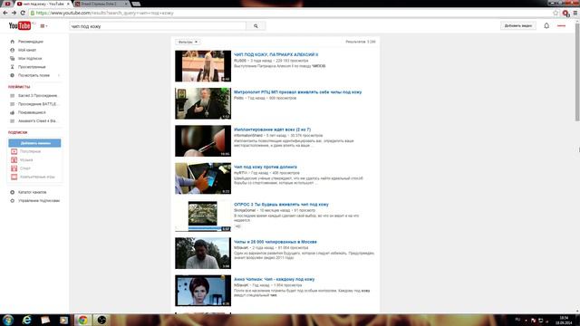
Task: Open the guide menu next to YouTube logo
Action: [43, 26]
